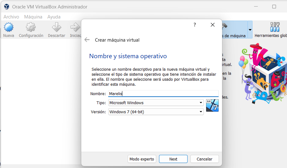Open the Máquina menu
Viewport: 287px width, 168px height.
(x=33, y=17)
